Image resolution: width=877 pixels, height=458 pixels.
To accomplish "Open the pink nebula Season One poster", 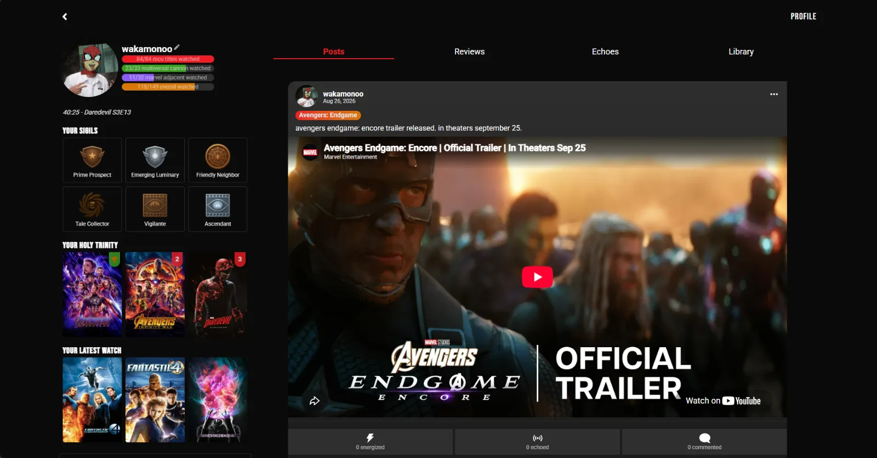I will click(x=218, y=400).
